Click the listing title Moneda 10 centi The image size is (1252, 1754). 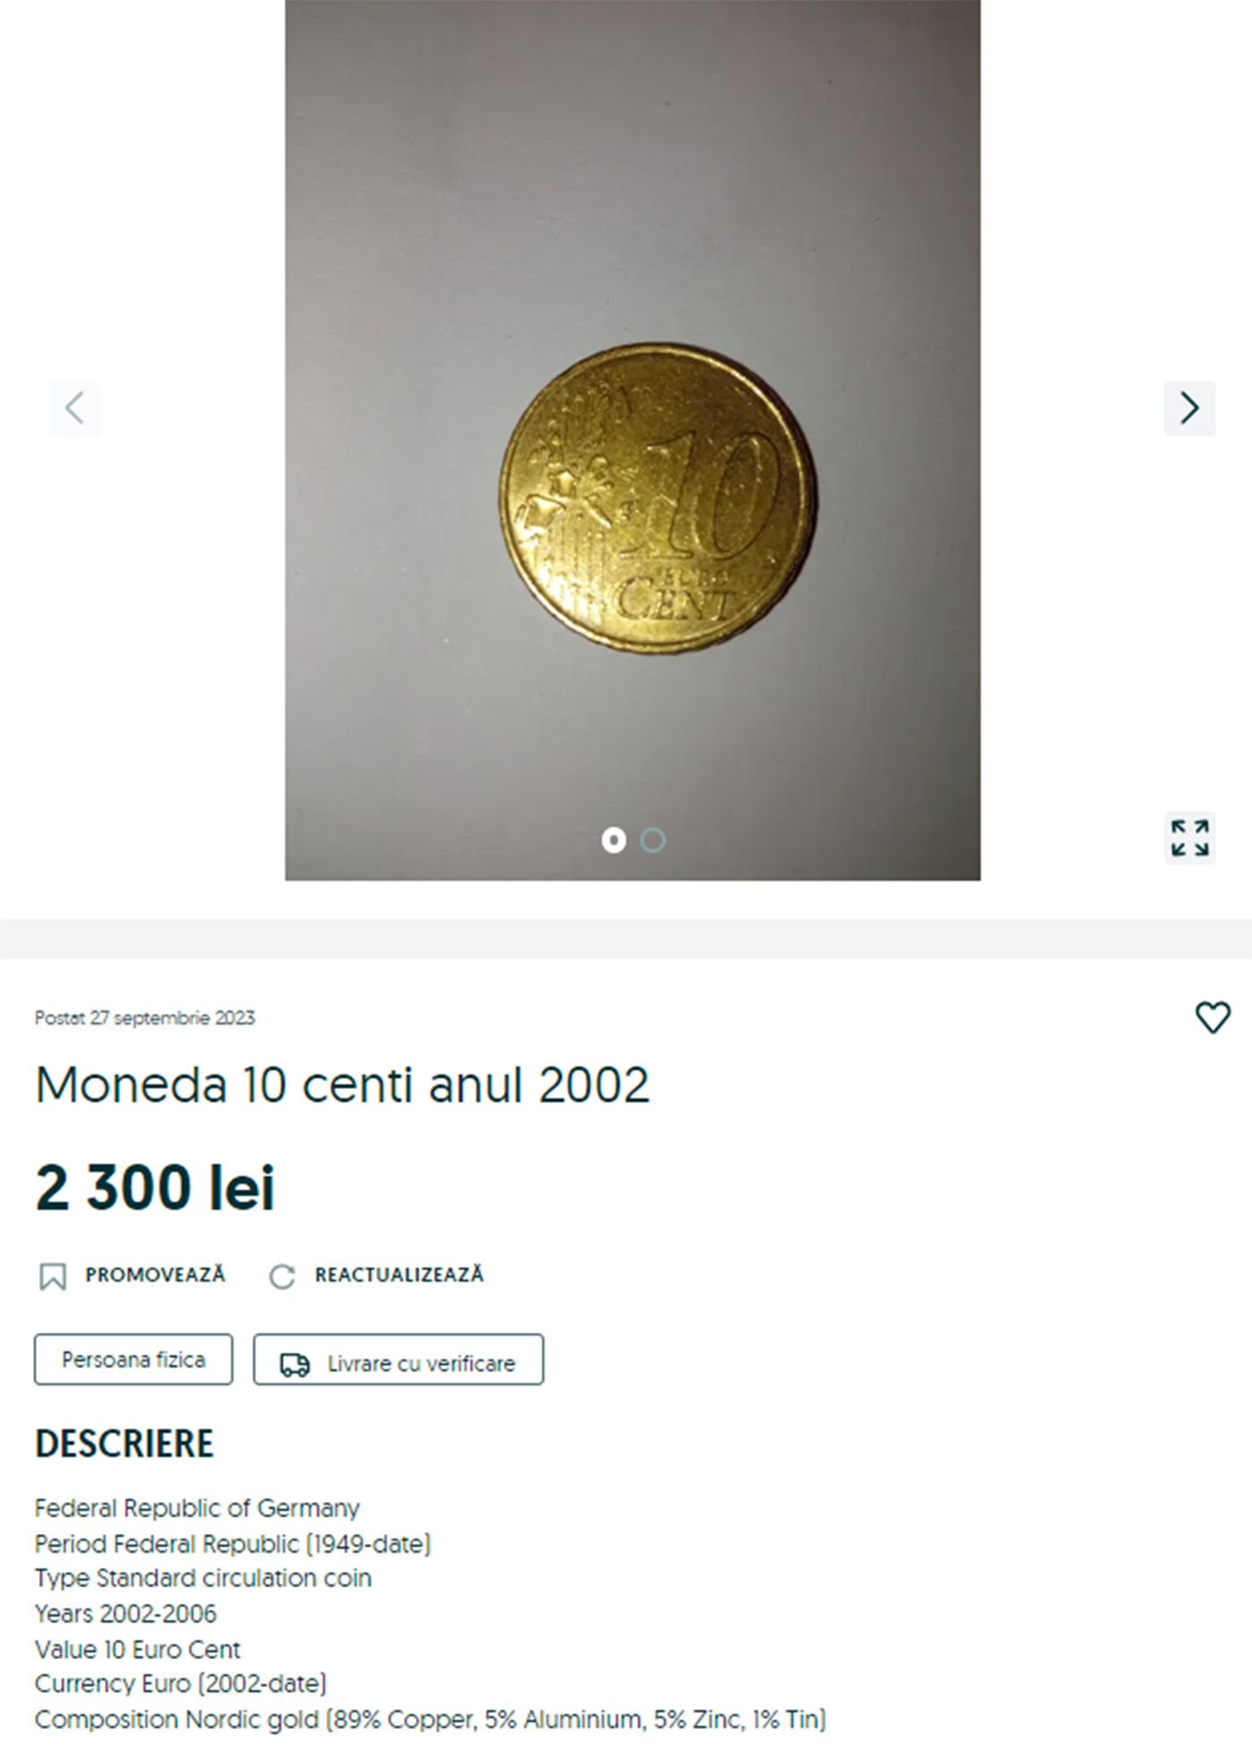pos(342,1085)
